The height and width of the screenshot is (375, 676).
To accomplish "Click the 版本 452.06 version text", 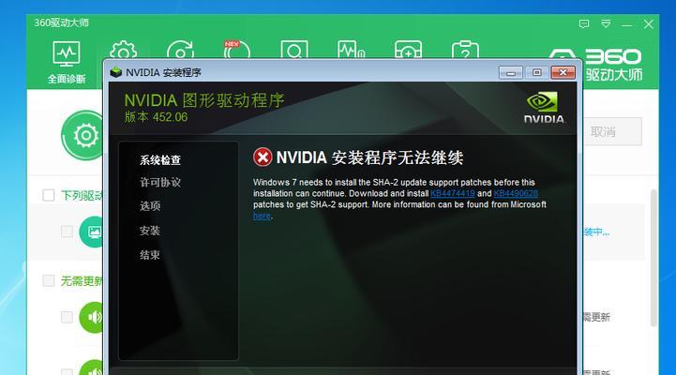I will [156, 117].
